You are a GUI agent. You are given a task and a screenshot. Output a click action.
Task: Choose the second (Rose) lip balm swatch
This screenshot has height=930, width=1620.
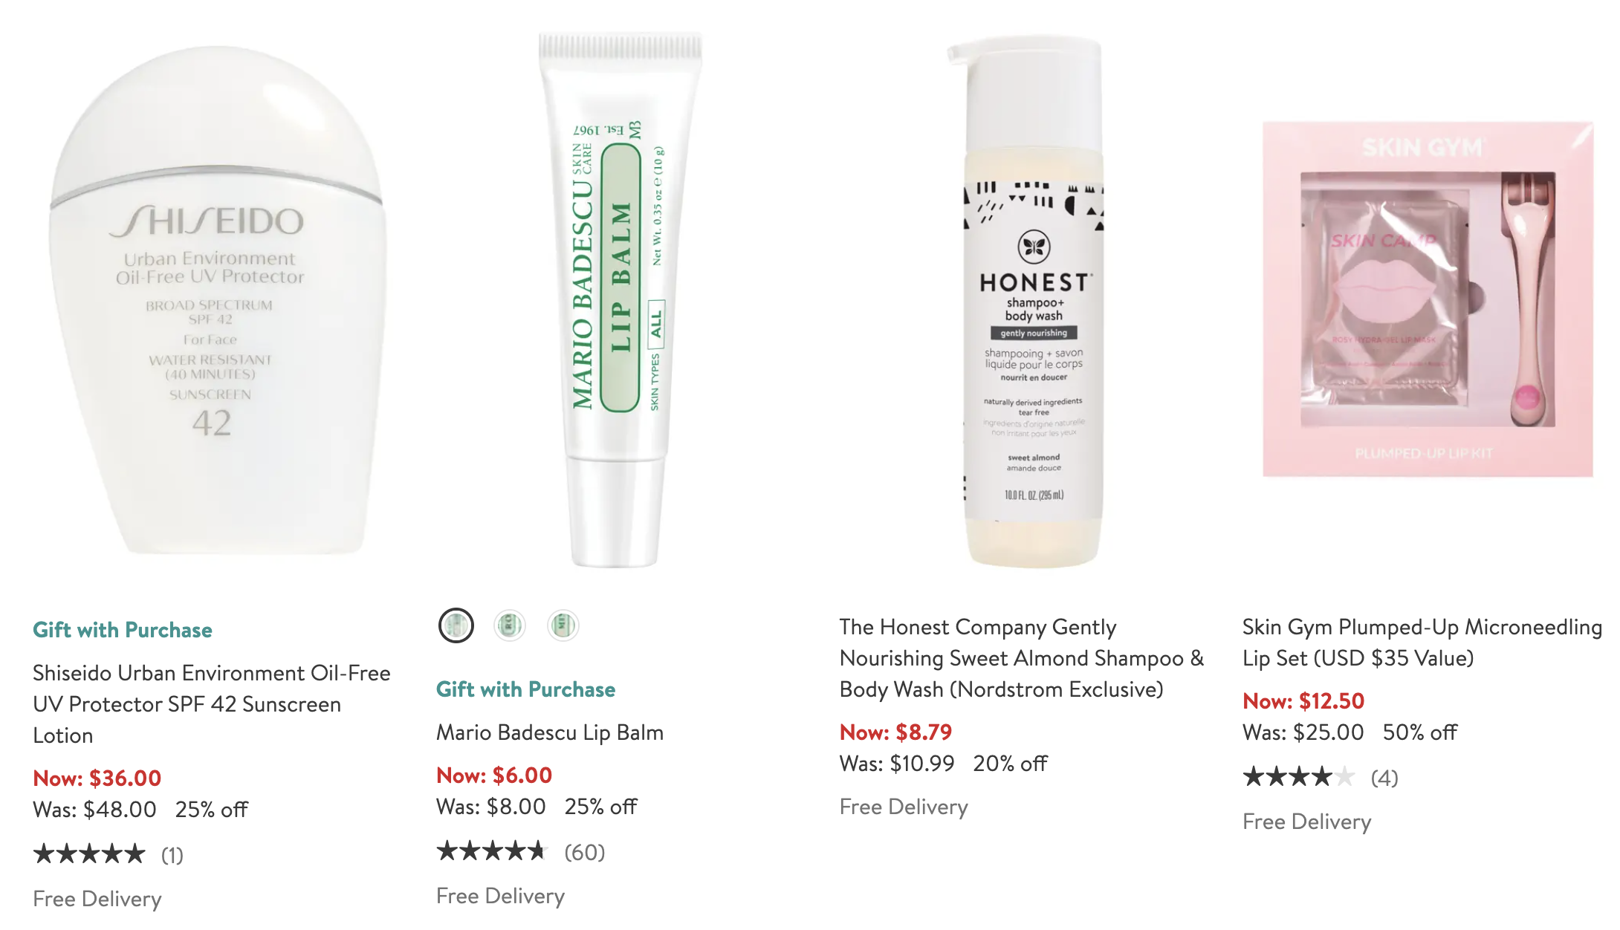510,625
